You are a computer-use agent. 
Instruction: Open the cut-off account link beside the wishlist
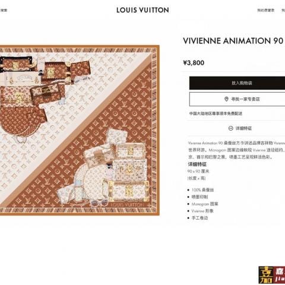click(283, 10)
